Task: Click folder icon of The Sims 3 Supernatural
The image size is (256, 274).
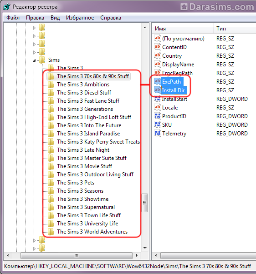Action: click(x=51, y=207)
